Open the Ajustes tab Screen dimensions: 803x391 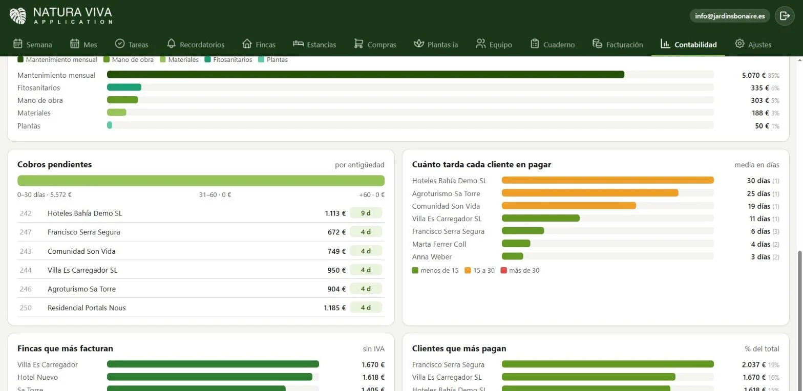pyautogui.click(x=753, y=45)
